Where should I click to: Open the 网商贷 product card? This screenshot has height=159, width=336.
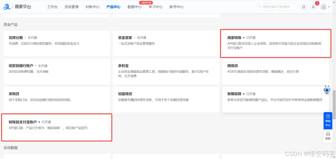pos(276,72)
